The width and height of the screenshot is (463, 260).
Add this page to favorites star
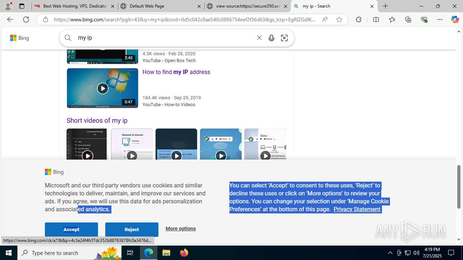(x=339, y=19)
